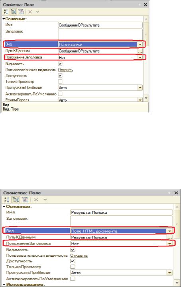The width and height of the screenshot is (181, 287).
Task: Enable АктивизироватьПоУмолчанию in lower panel
Action: tap(73, 279)
